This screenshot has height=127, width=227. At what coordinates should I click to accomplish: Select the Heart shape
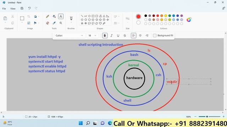tap(100, 23)
